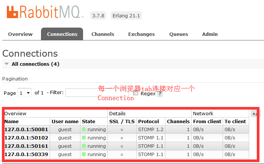
Task: Click guest user in 127.0.0.1:50102 row
Action: (65, 138)
